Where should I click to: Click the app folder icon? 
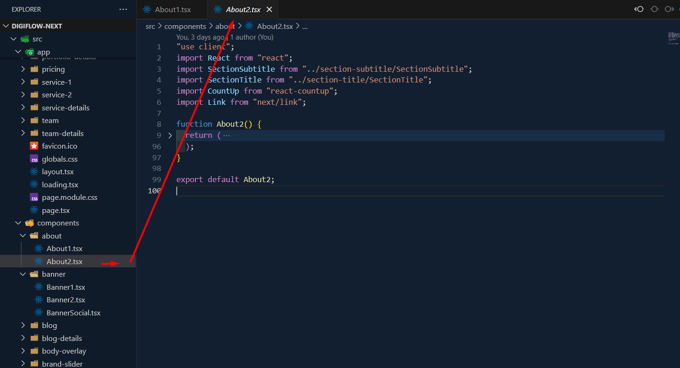[x=29, y=52]
